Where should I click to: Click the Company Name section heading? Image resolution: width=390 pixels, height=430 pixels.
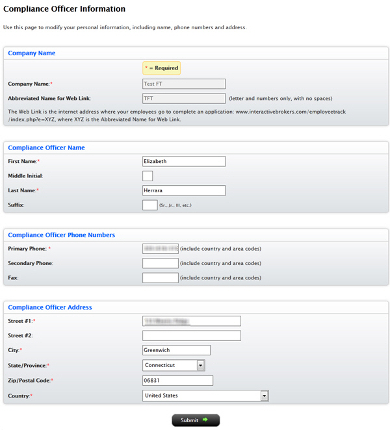point(32,53)
